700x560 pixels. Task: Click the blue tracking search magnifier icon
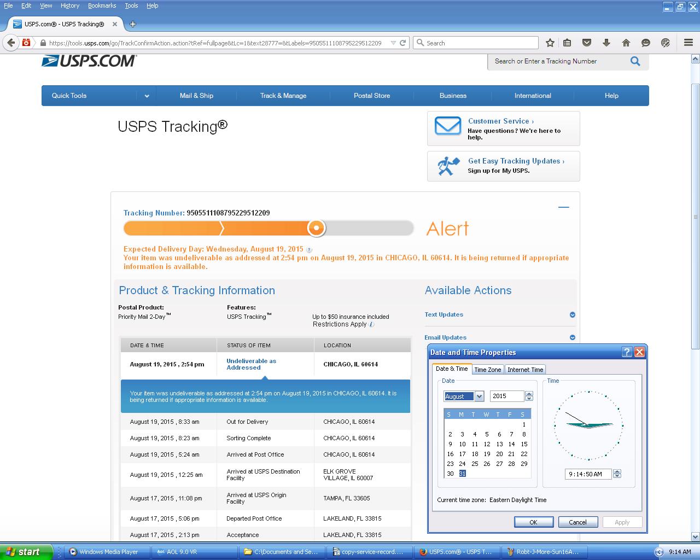tap(635, 61)
